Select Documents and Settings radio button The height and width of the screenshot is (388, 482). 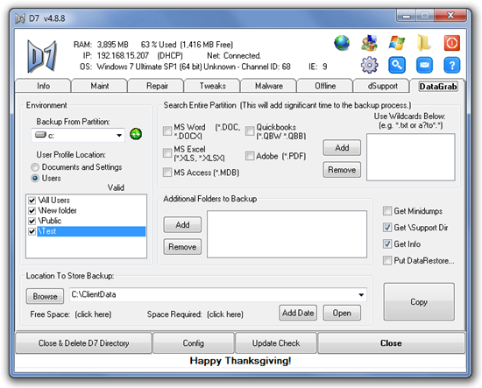(x=35, y=167)
